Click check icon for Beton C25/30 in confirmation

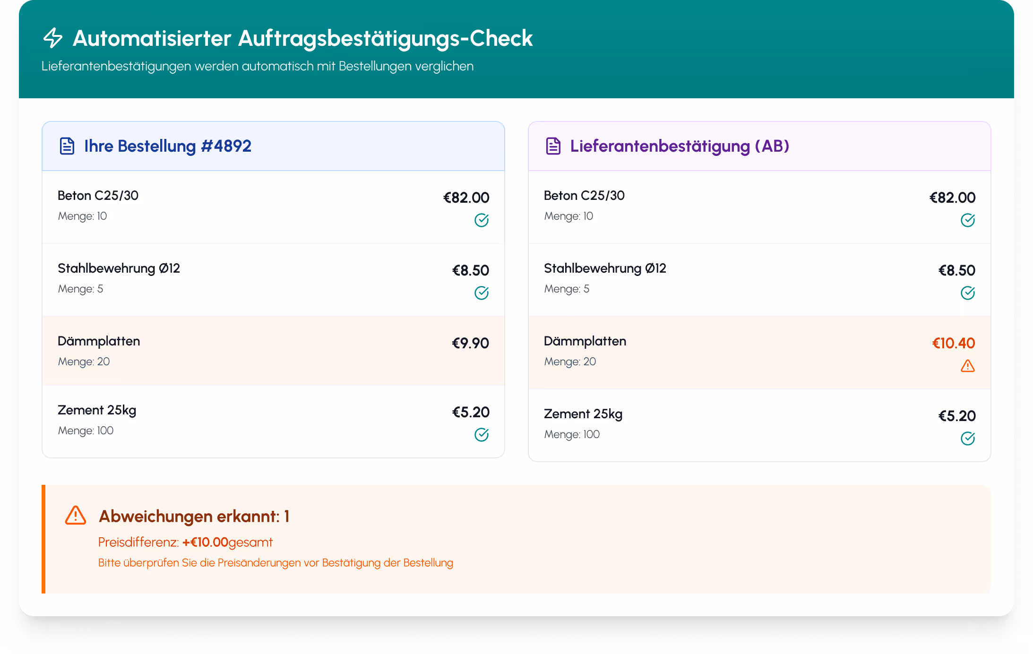click(967, 220)
